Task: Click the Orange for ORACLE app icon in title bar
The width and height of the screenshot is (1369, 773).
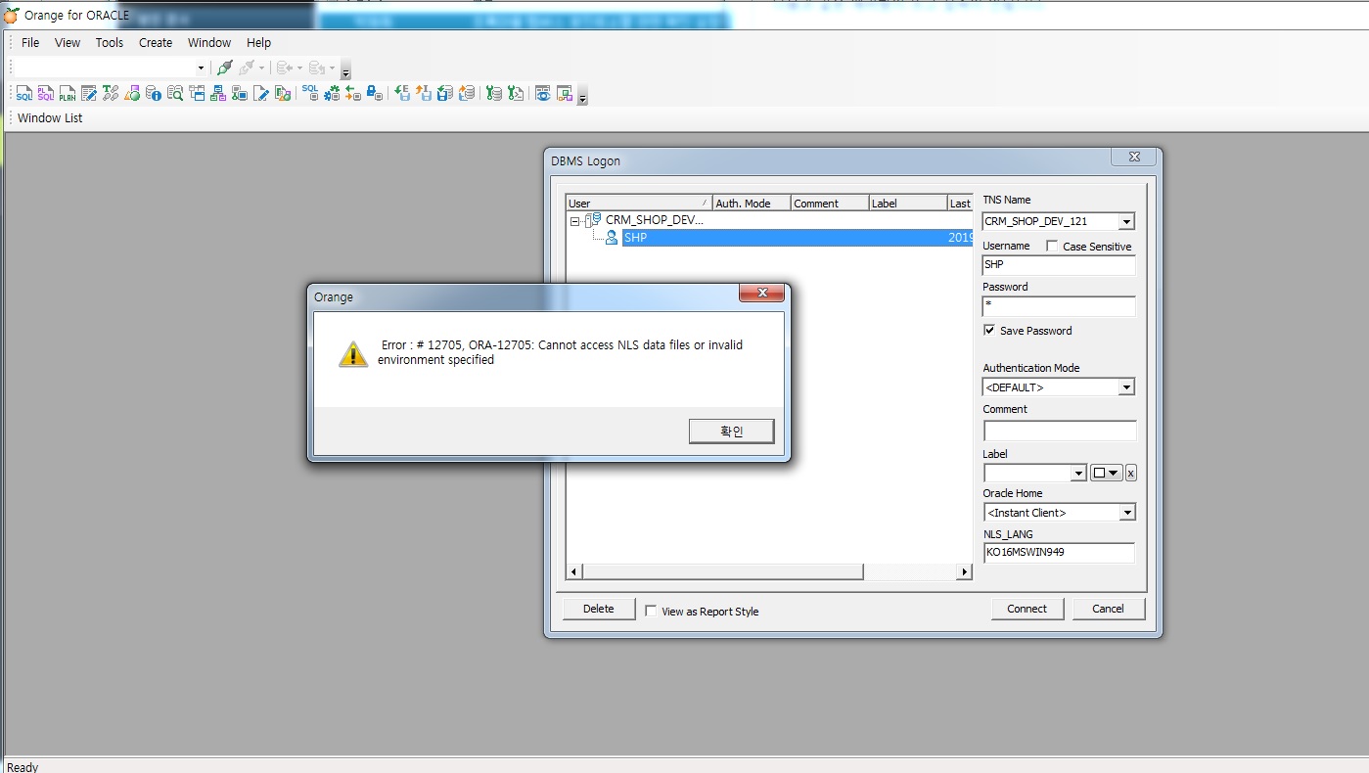Action: pyautogui.click(x=12, y=15)
